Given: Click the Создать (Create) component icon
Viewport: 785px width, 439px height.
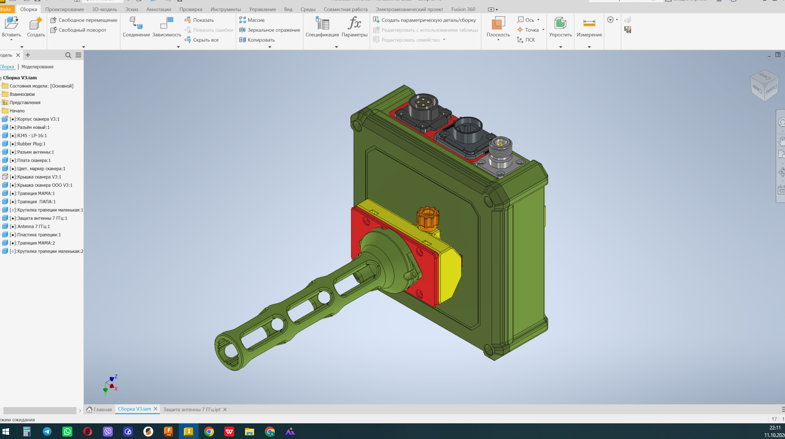Looking at the screenshot, I should click(36, 23).
